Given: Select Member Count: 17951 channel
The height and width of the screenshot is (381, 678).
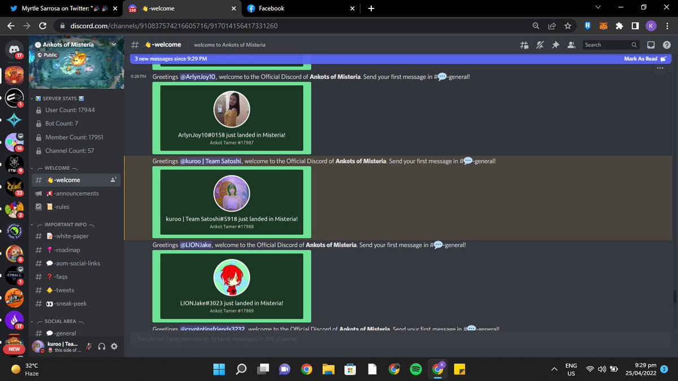Looking at the screenshot, I should (76, 137).
